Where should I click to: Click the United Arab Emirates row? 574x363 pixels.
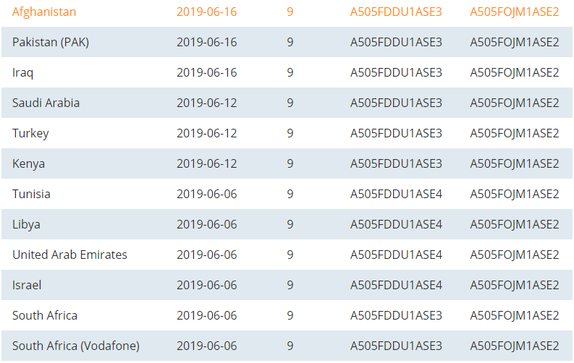[287, 255]
